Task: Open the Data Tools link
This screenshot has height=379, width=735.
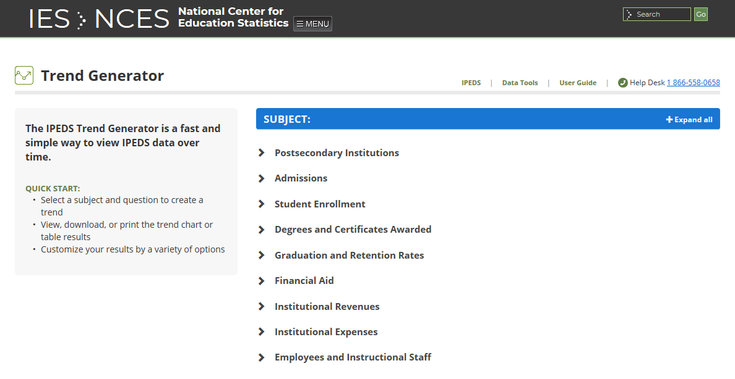Action: pos(520,83)
